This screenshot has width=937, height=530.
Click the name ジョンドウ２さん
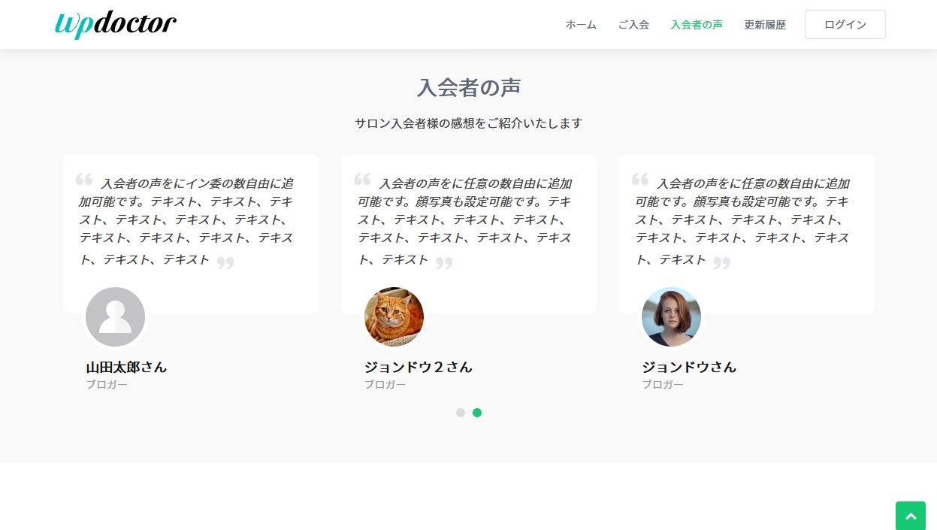(419, 368)
